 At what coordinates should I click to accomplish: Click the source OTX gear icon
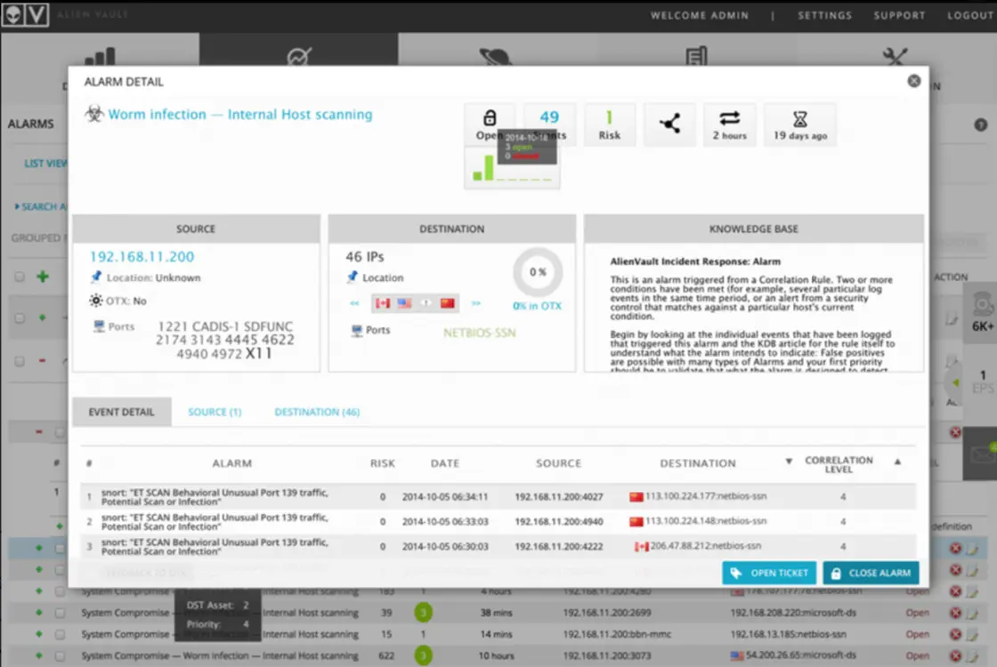(x=96, y=301)
